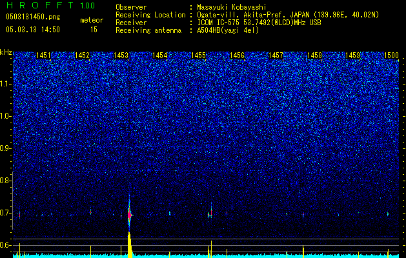Click the date stamp 05.03.13 14:50
The height and width of the screenshot is (258, 406).
[x=33, y=29]
